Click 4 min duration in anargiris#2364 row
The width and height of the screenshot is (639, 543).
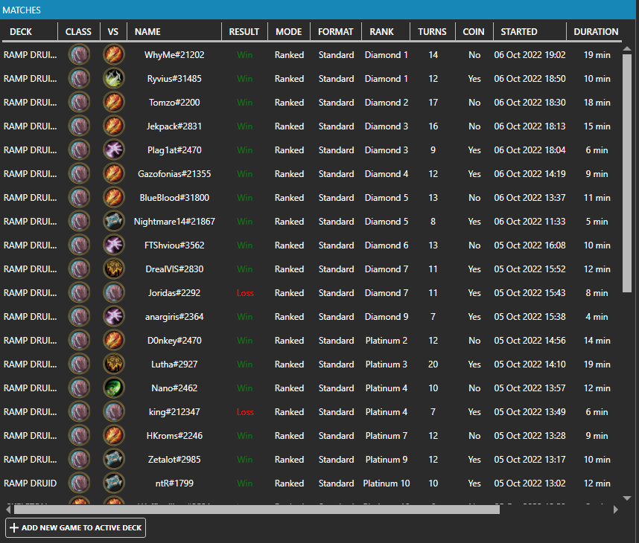click(597, 317)
